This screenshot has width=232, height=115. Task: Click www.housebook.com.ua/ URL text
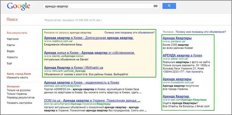coord(178,82)
